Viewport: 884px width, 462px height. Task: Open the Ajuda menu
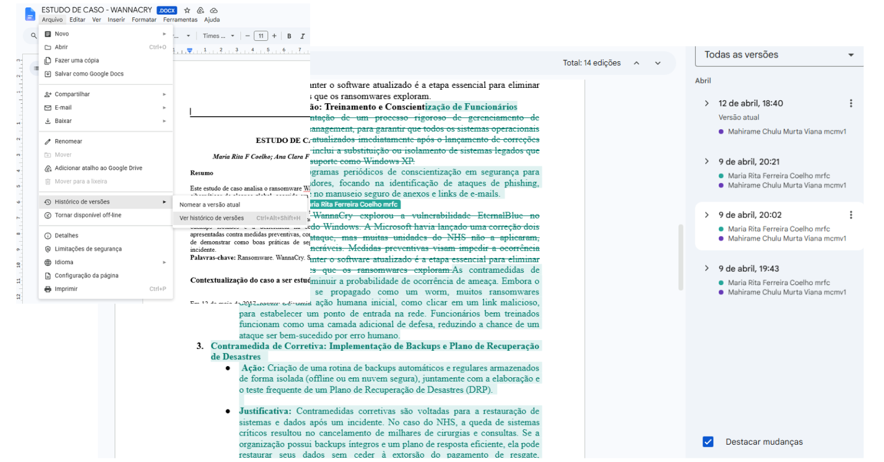coord(212,20)
